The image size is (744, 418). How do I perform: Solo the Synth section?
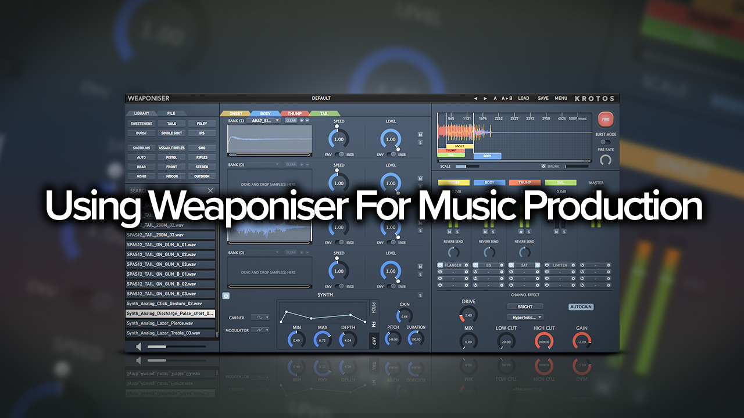point(420,296)
